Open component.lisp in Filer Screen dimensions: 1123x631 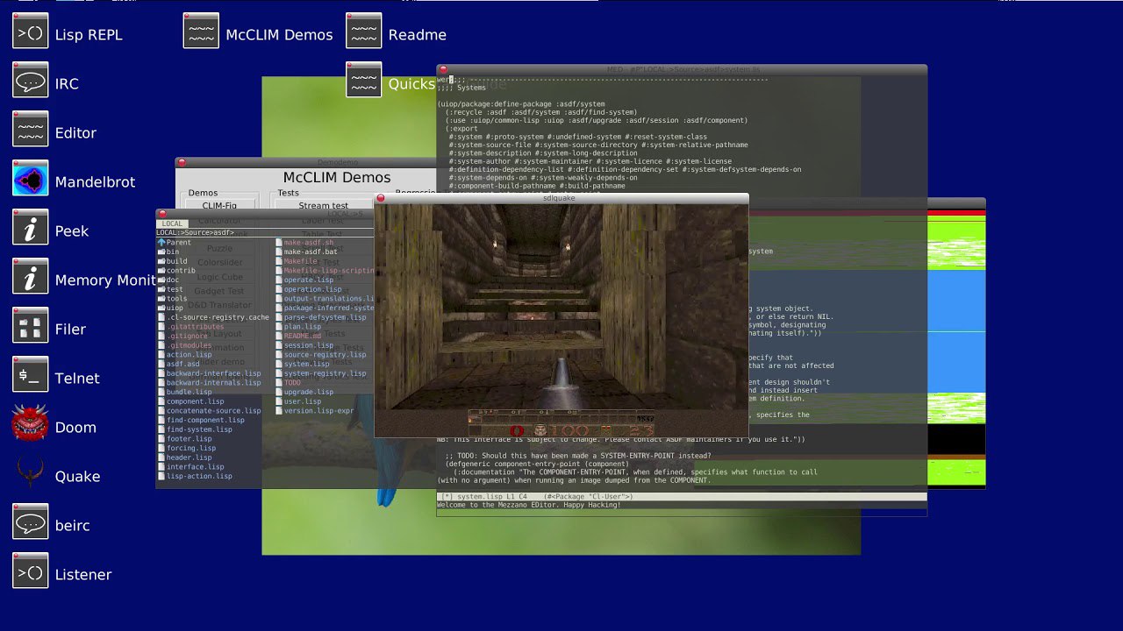point(191,401)
